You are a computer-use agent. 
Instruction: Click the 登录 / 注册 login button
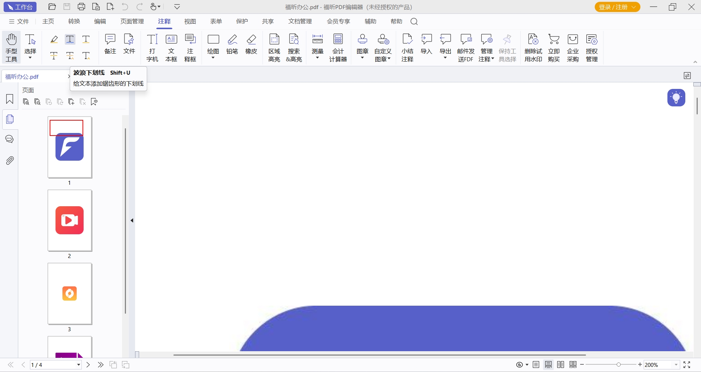click(617, 7)
